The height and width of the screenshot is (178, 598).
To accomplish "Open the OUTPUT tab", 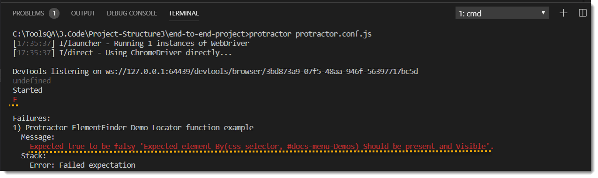I will pos(83,13).
